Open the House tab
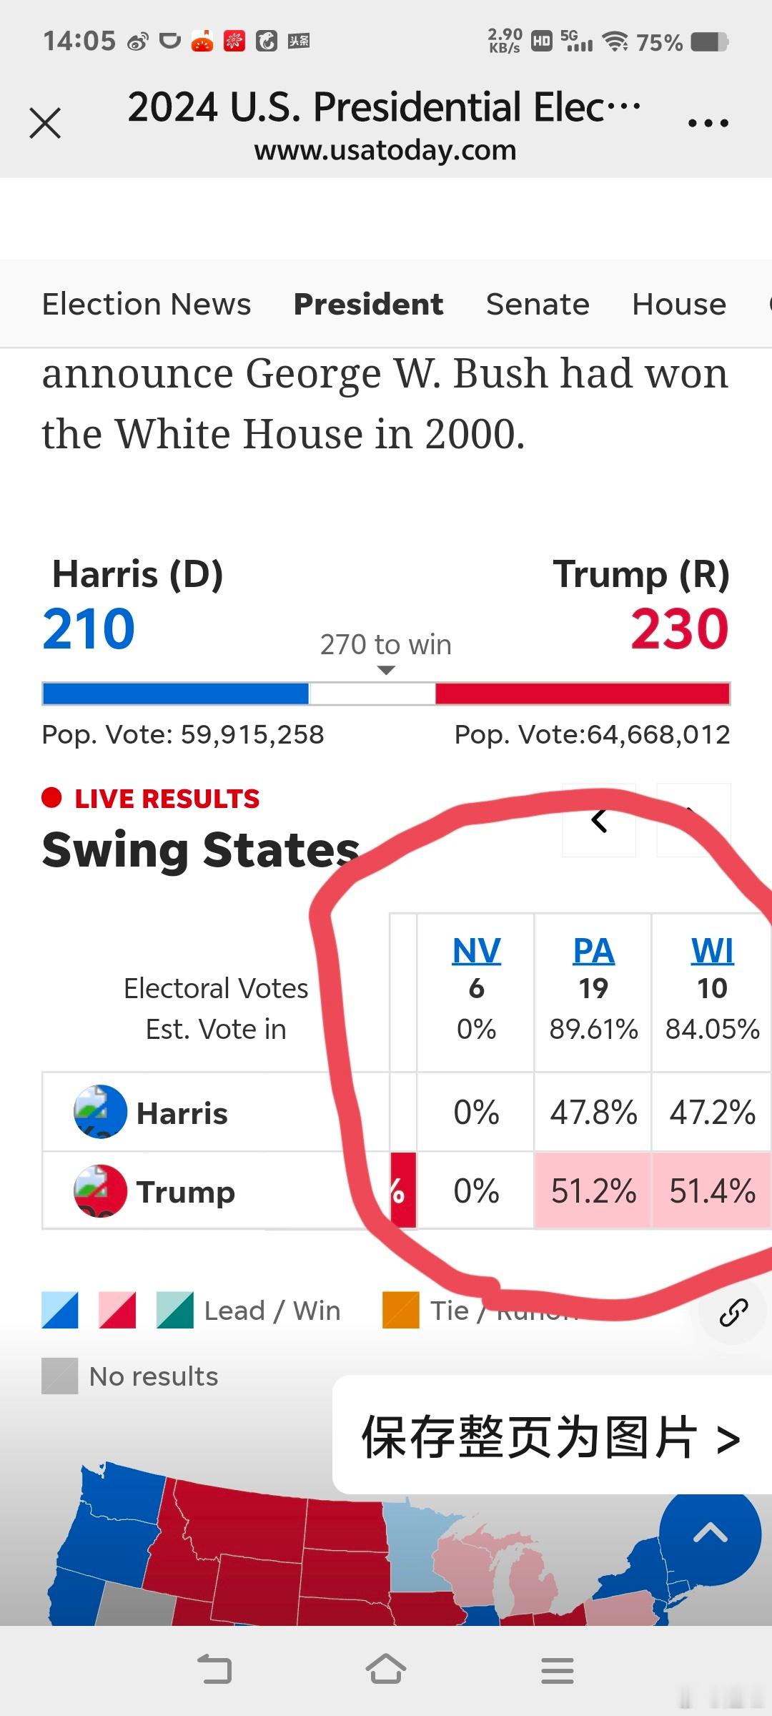772x1716 pixels. (x=679, y=304)
